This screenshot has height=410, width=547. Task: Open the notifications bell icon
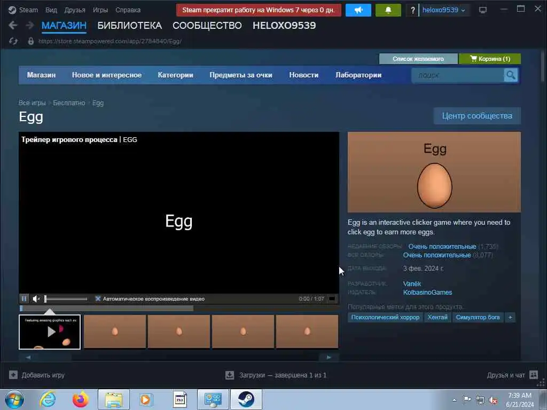point(388,10)
